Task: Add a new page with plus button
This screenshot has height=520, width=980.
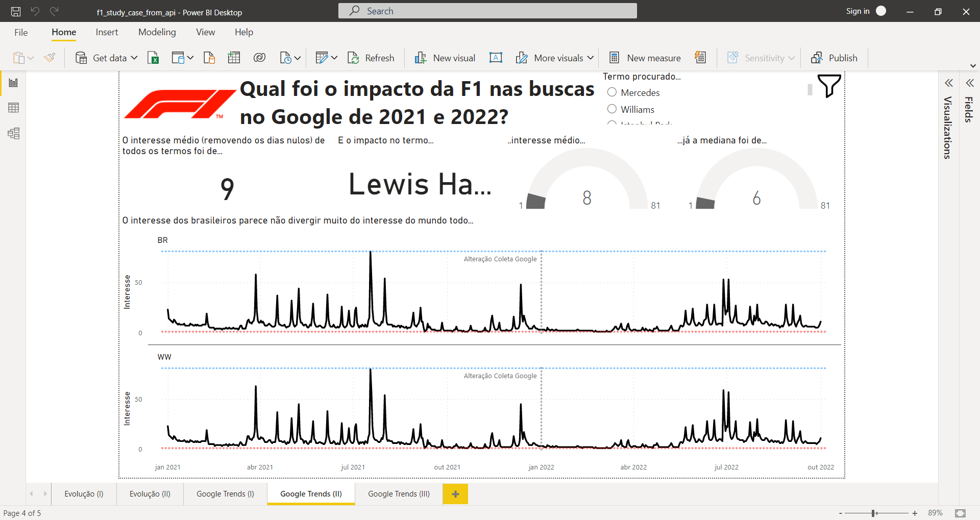Action: (x=455, y=494)
